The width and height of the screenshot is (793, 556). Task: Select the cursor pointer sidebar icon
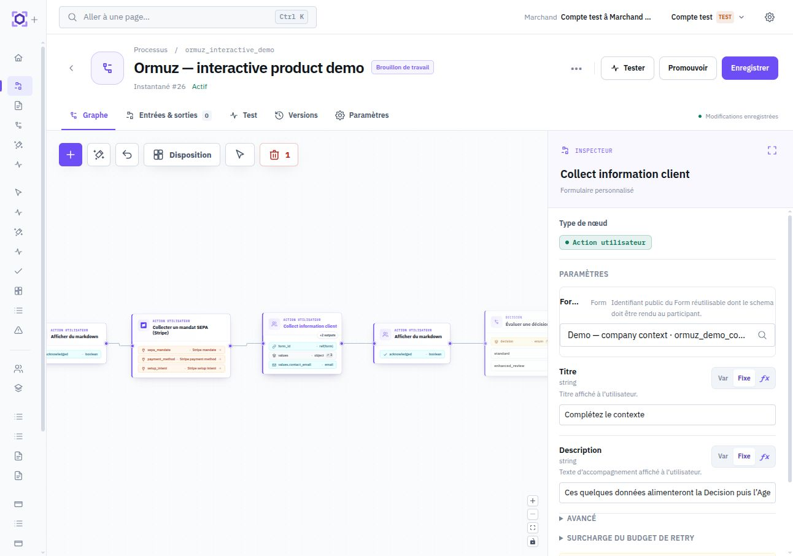tap(18, 192)
